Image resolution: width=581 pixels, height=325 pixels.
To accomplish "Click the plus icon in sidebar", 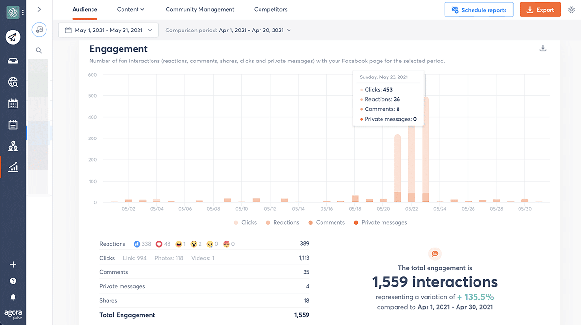I will click(13, 264).
